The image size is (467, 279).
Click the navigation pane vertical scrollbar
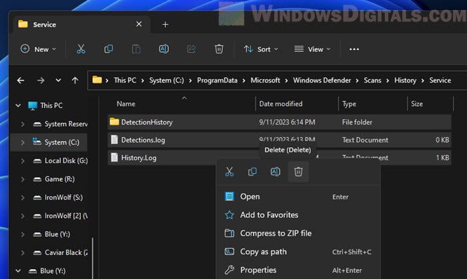[x=93, y=258]
